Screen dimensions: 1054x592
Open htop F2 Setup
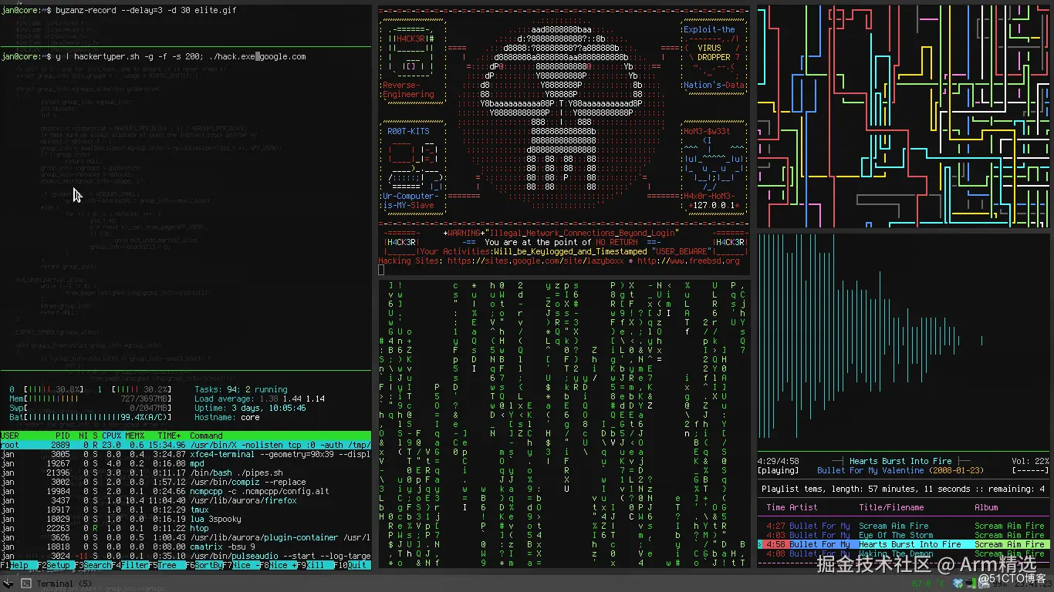56,565
